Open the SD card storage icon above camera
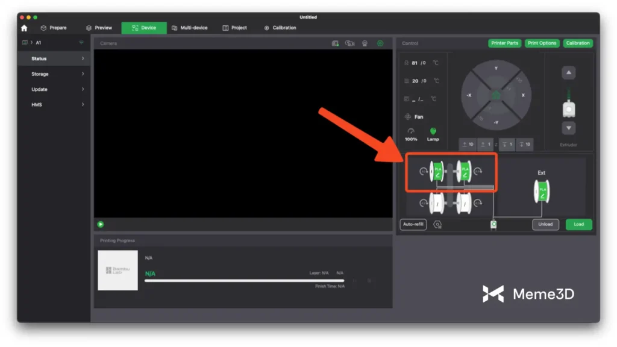 (x=336, y=43)
